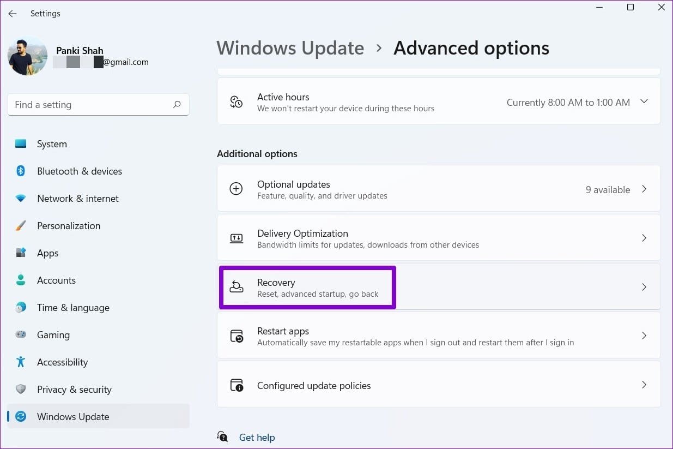Screen dimensions: 673x449
Task: Expand the Active hours chevron
Action: click(644, 101)
